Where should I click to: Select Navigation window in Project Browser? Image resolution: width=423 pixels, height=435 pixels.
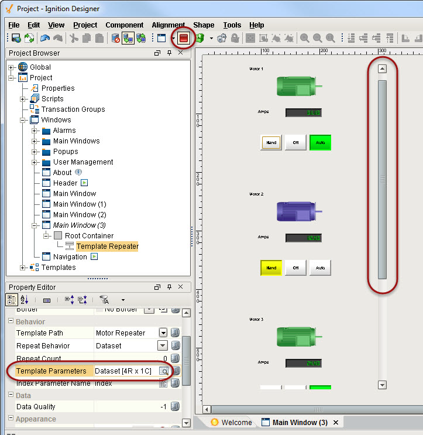[70, 257]
